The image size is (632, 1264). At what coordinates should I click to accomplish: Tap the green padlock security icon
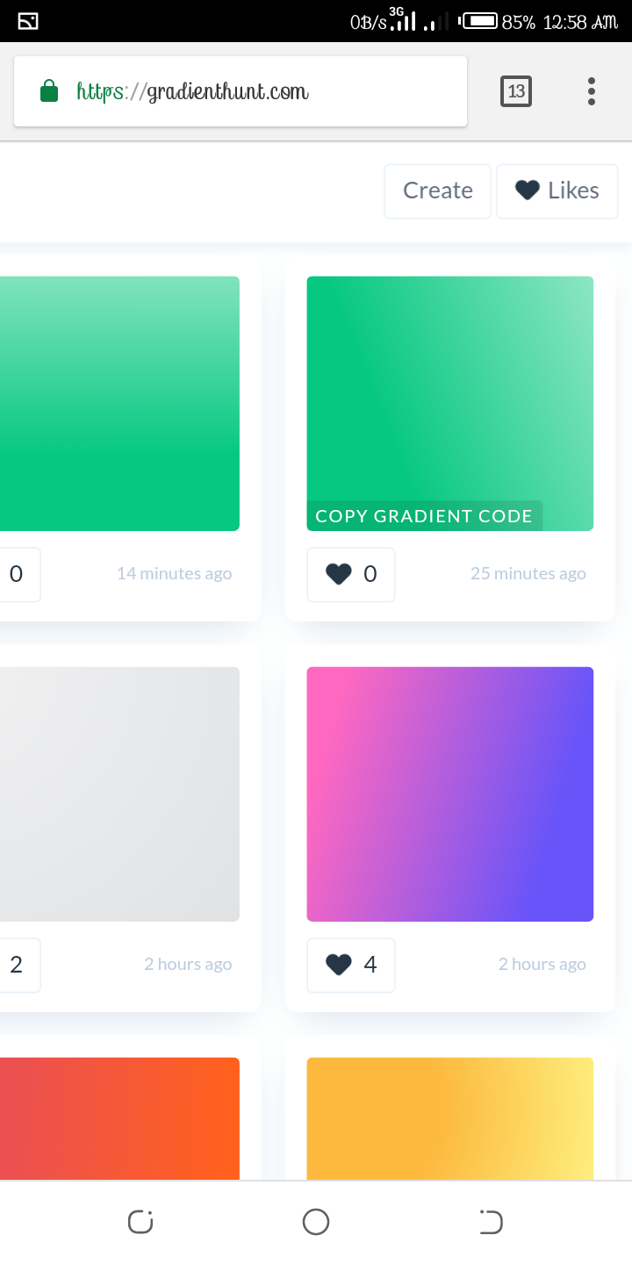click(x=49, y=90)
